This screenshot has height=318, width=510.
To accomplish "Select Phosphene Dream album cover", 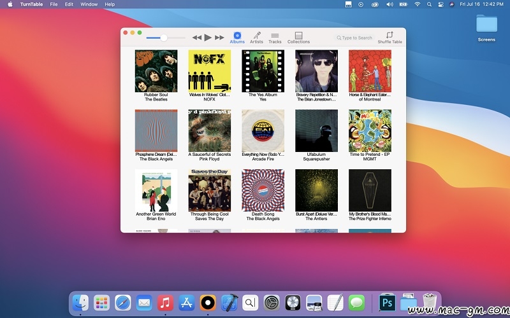I will point(156,130).
